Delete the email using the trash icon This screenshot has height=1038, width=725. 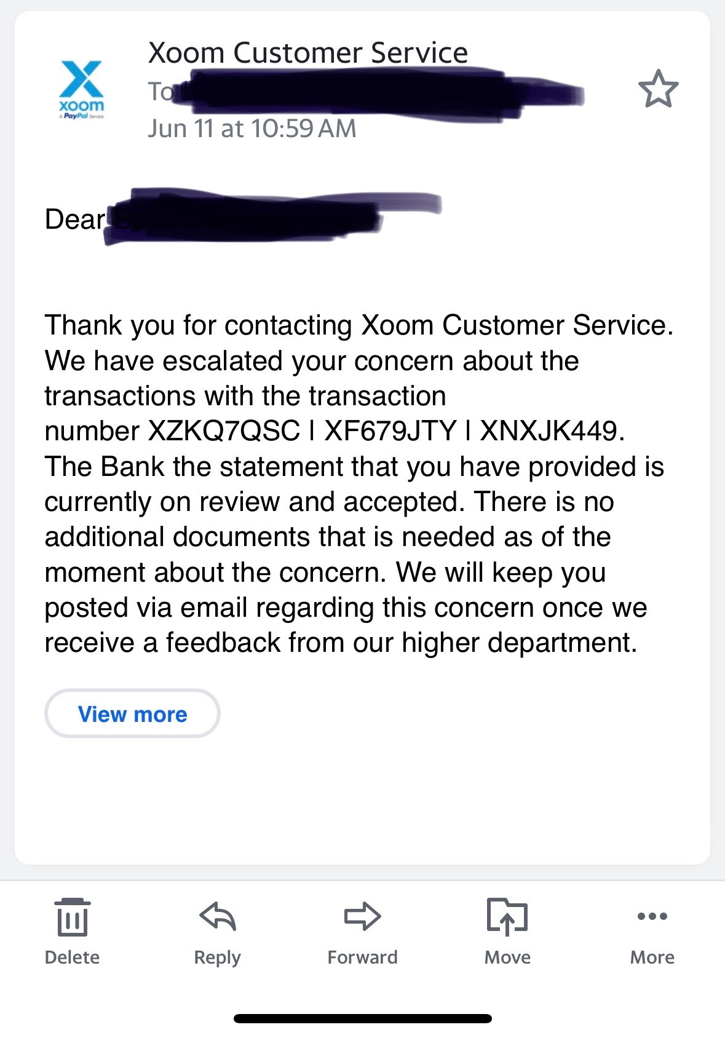pyautogui.click(x=72, y=917)
